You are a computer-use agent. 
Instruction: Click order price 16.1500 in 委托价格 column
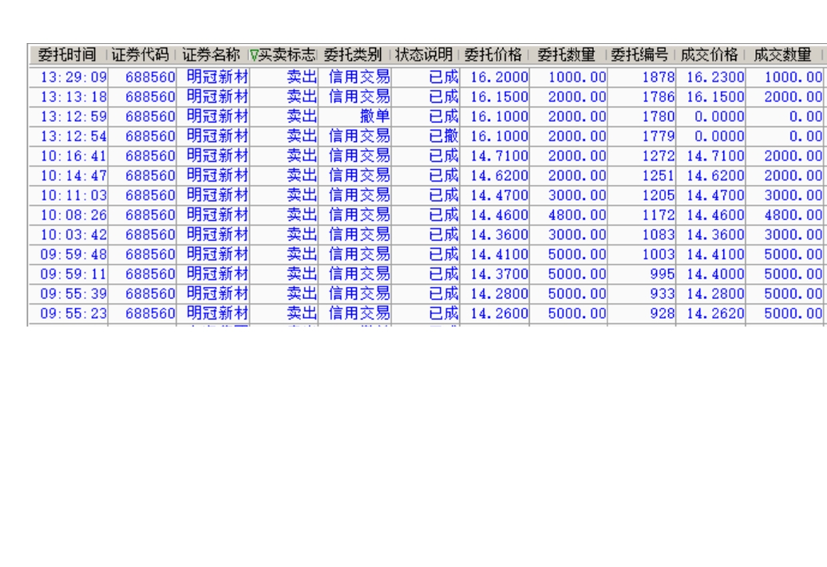499,96
